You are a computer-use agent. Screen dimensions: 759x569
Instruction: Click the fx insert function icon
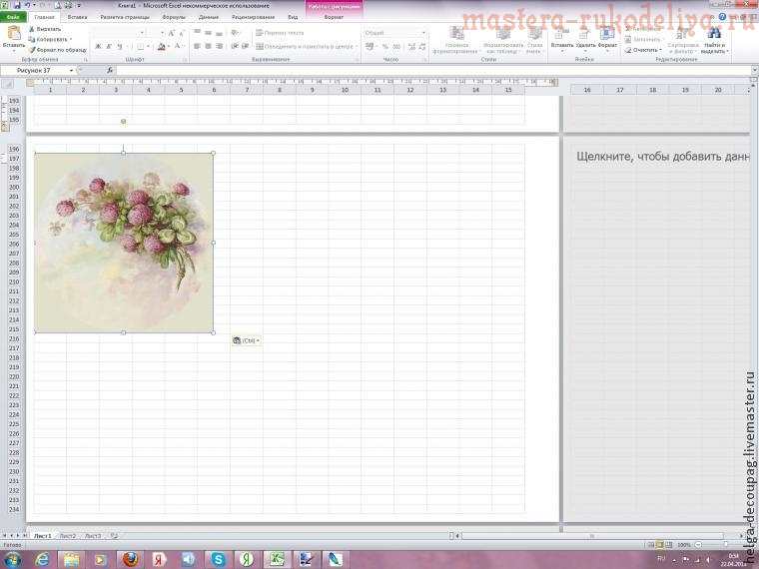tap(110, 71)
